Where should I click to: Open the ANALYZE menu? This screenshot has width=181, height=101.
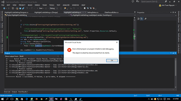(x=66, y=5)
